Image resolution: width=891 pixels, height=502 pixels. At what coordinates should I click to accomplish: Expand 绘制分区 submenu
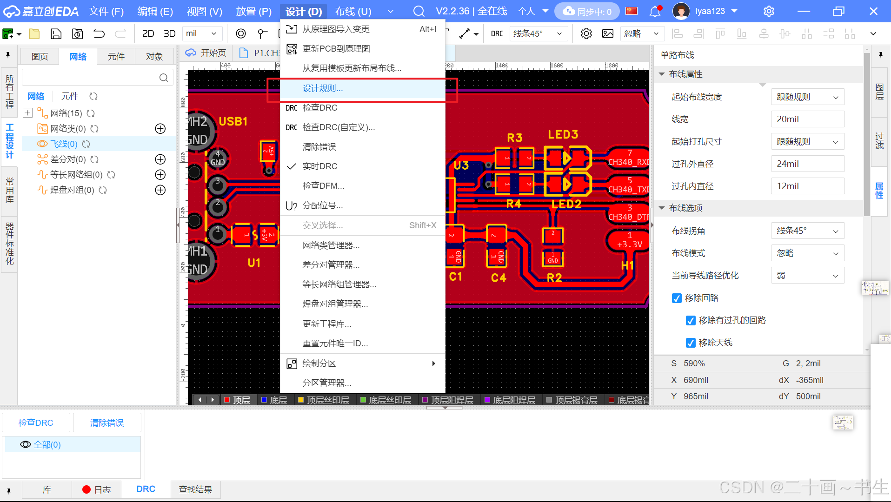363,363
